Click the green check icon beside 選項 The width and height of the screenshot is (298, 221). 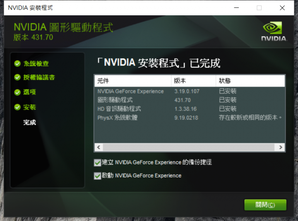pos(17,92)
